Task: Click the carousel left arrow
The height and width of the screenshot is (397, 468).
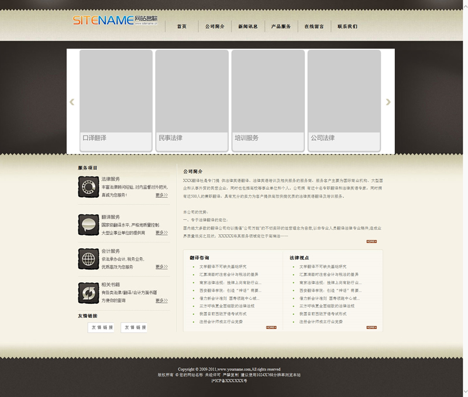Action: point(72,102)
